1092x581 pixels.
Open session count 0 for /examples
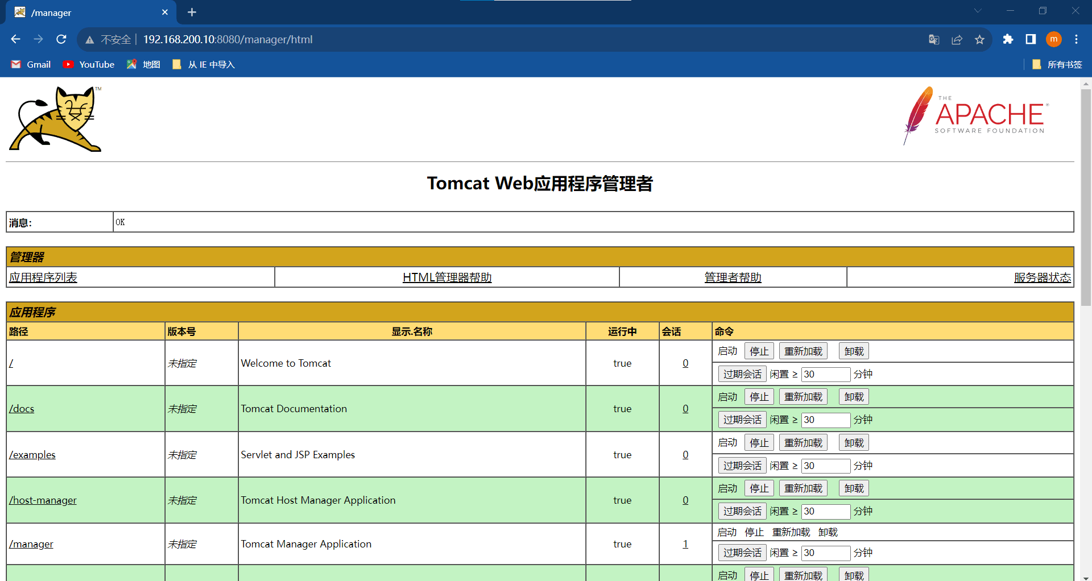(685, 455)
